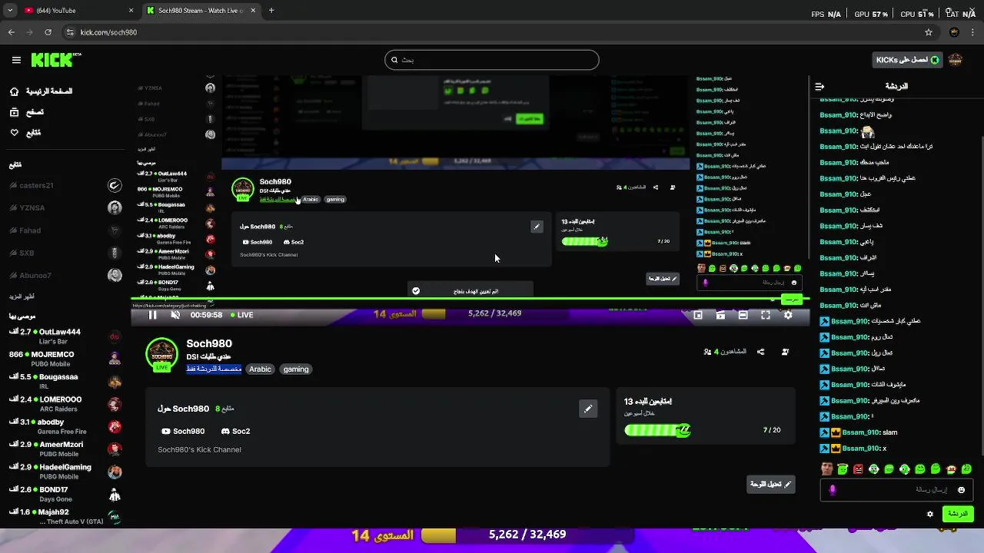Open emoji picker in chat input
The width and height of the screenshot is (984, 553).
[961, 490]
